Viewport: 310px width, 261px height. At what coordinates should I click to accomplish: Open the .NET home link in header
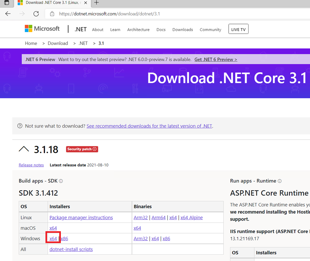click(x=81, y=29)
